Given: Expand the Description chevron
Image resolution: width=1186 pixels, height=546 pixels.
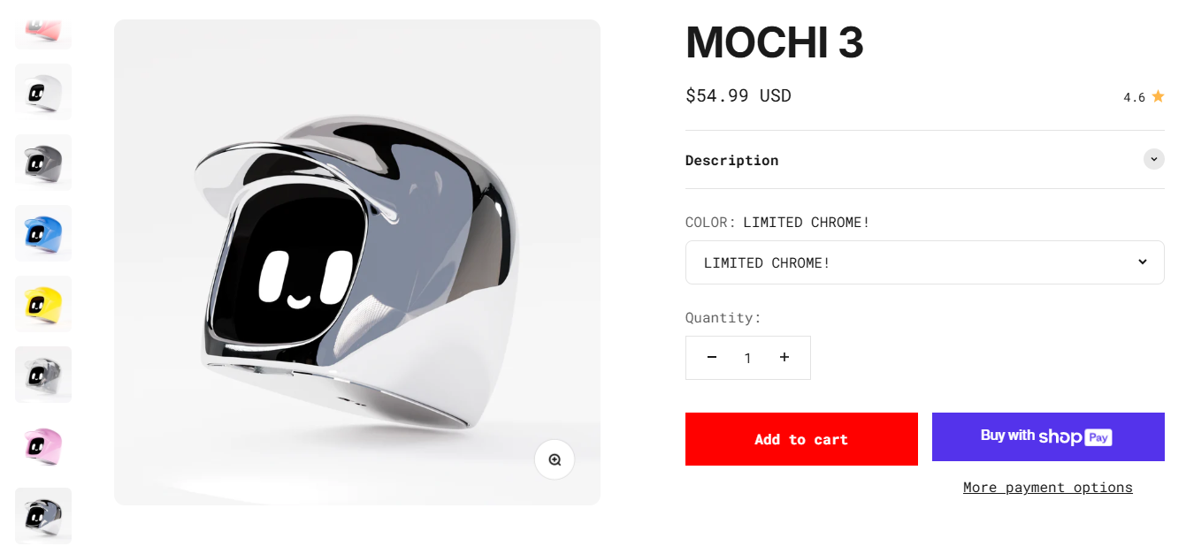Looking at the screenshot, I should point(1153,159).
